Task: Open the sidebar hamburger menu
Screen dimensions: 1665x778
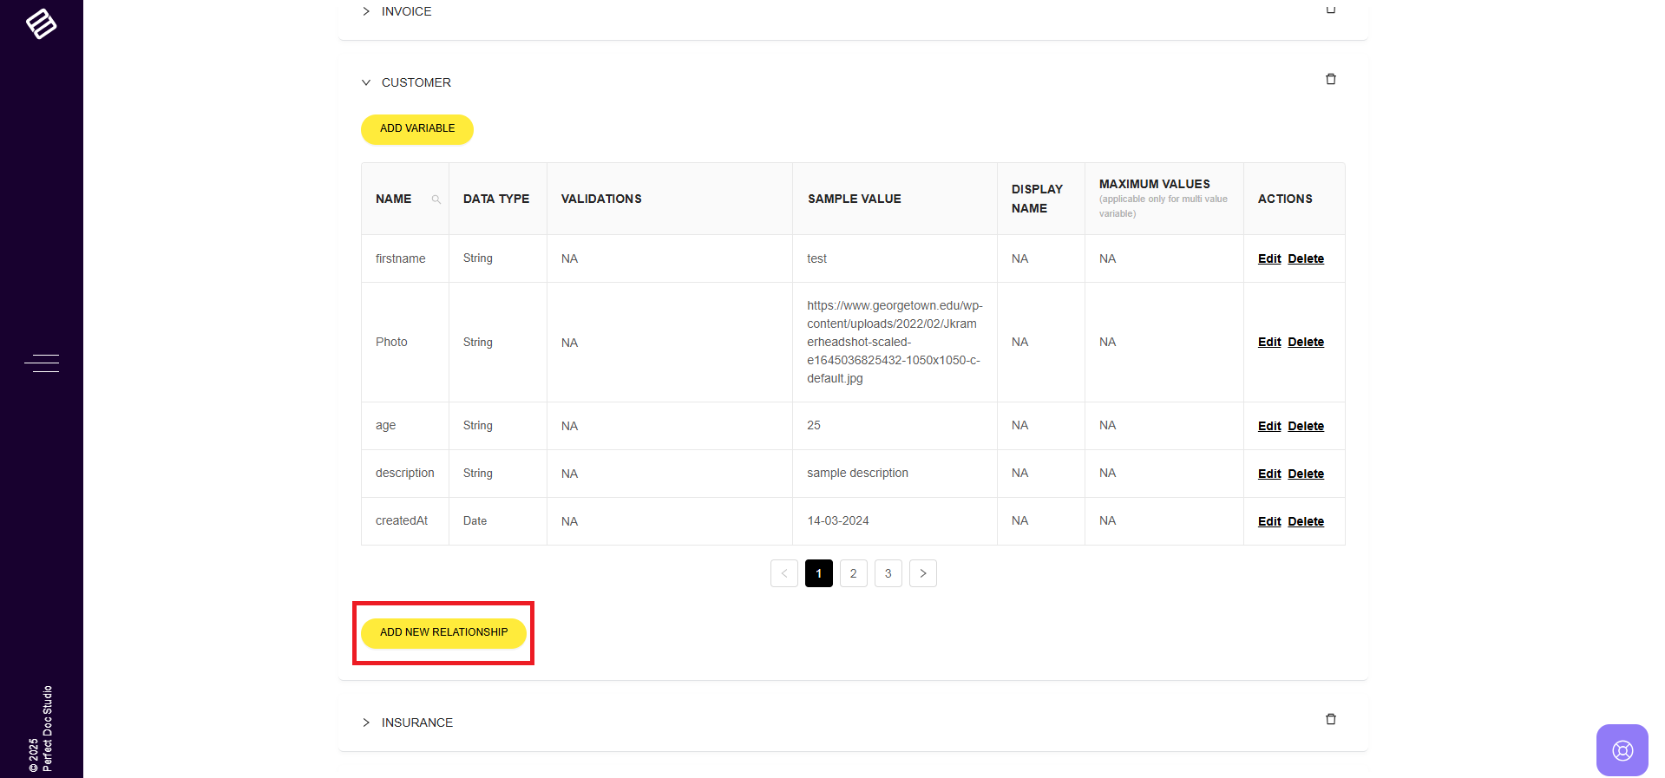Action: tap(42, 363)
